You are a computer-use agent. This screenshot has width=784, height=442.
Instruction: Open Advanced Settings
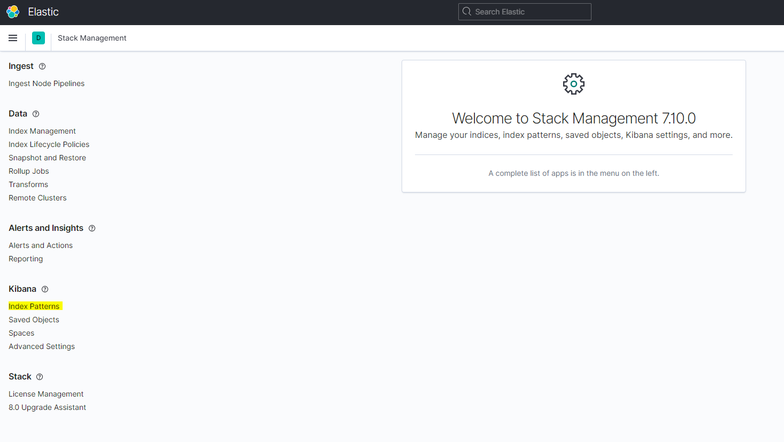point(42,346)
